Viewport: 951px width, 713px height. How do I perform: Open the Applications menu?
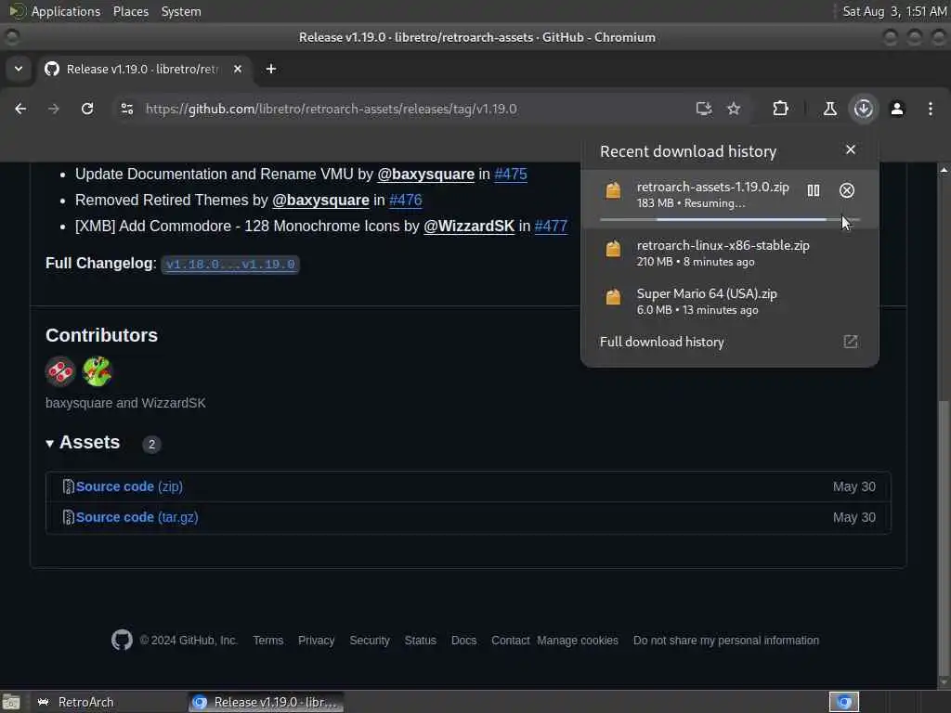tap(66, 11)
